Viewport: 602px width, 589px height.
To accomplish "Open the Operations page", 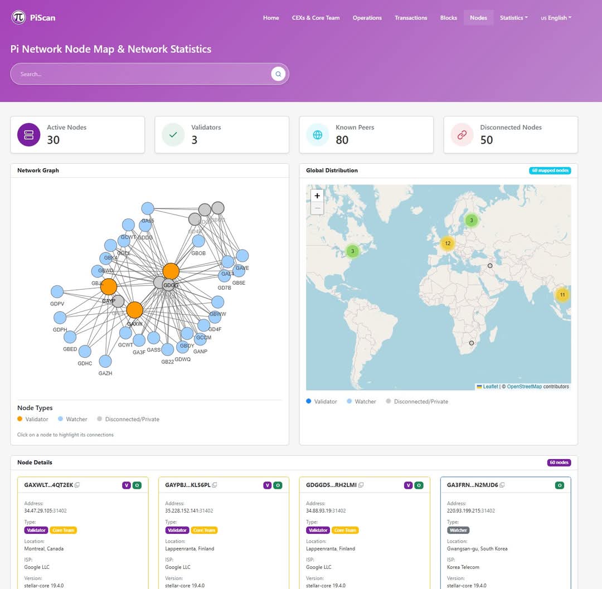I will [367, 18].
